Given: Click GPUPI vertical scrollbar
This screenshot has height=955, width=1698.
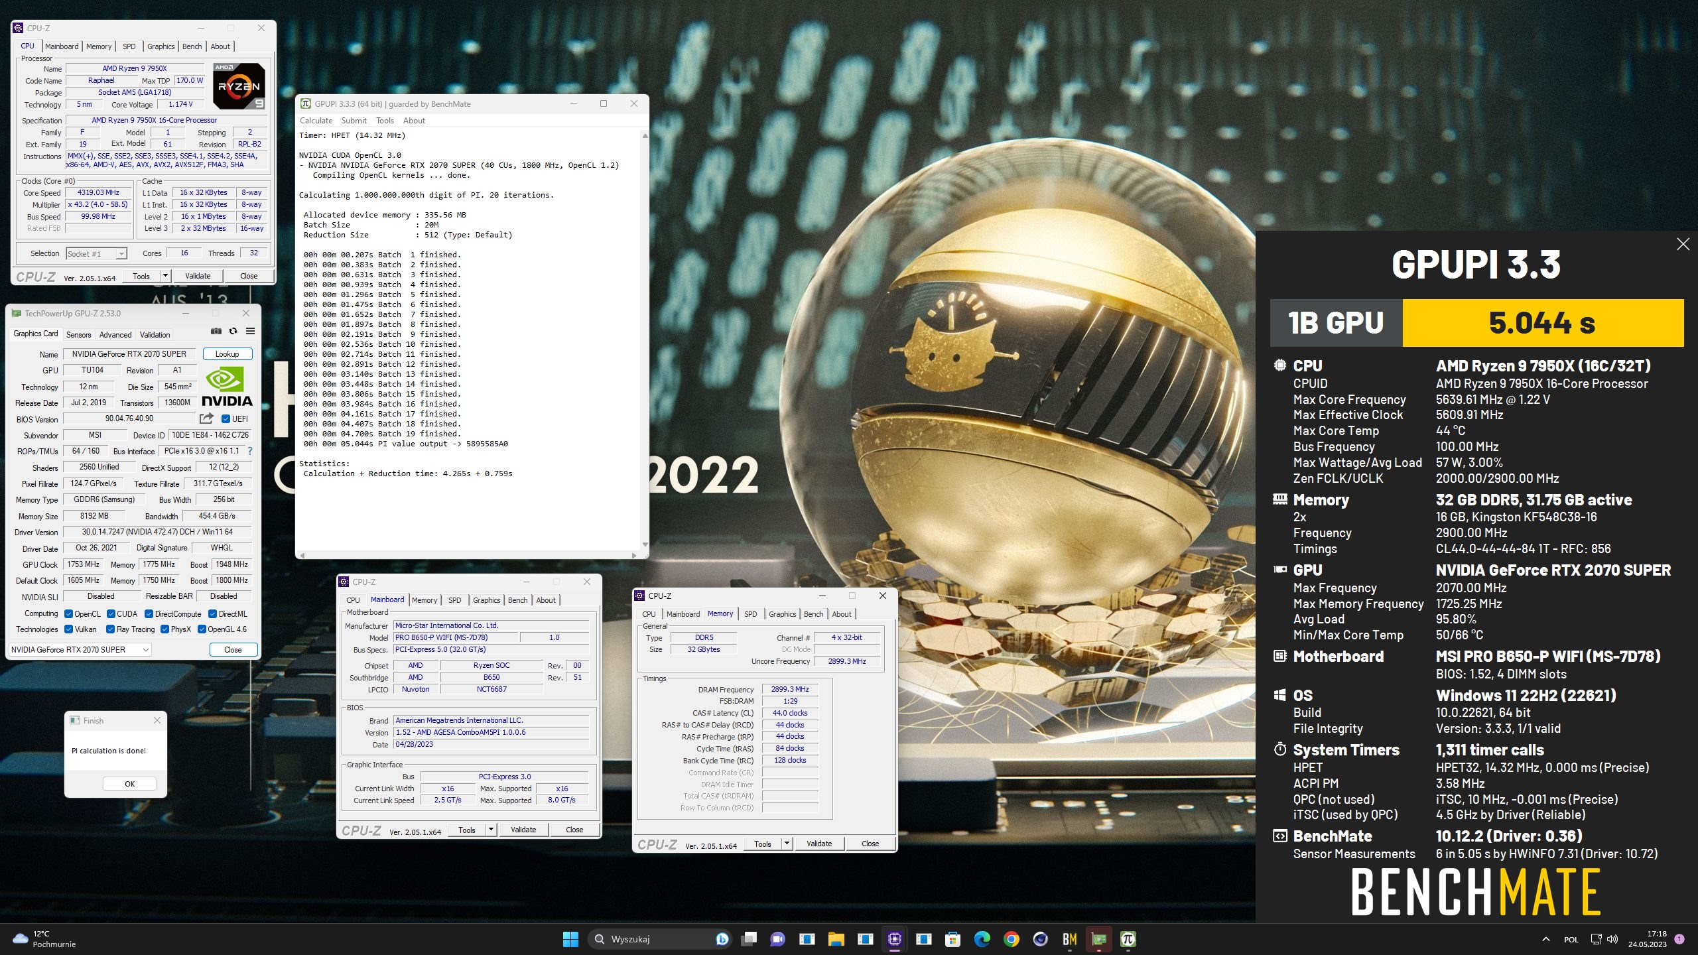Looking at the screenshot, I should [644, 340].
